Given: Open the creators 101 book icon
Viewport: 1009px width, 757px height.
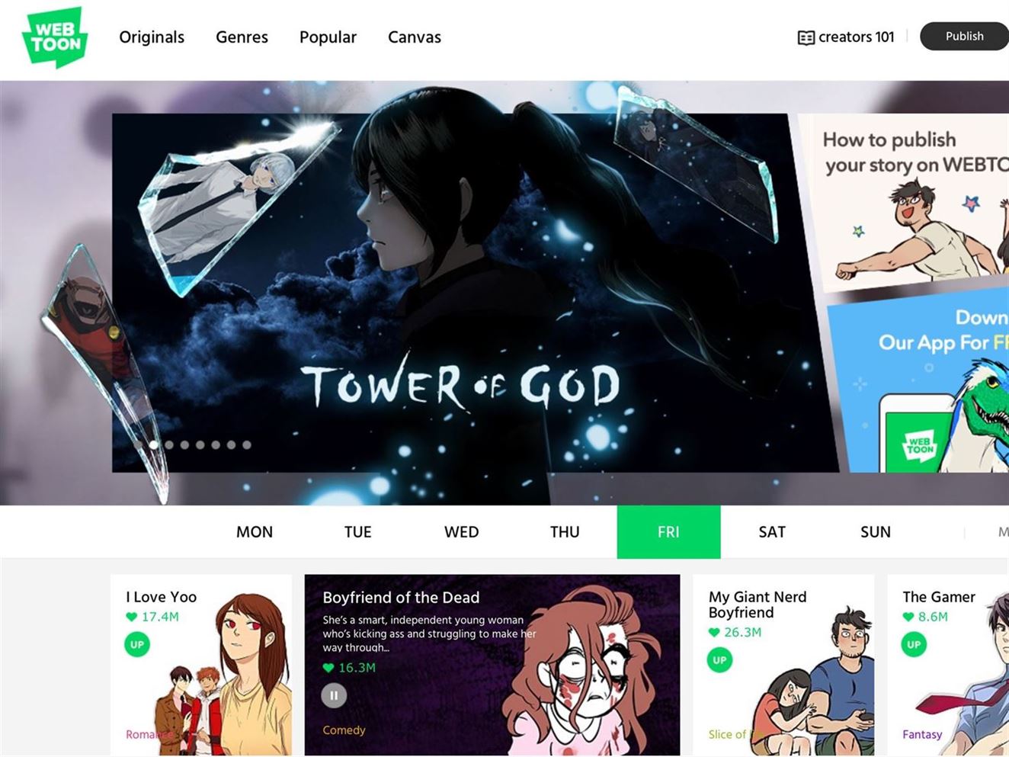Looking at the screenshot, I should [x=806, y=37].
